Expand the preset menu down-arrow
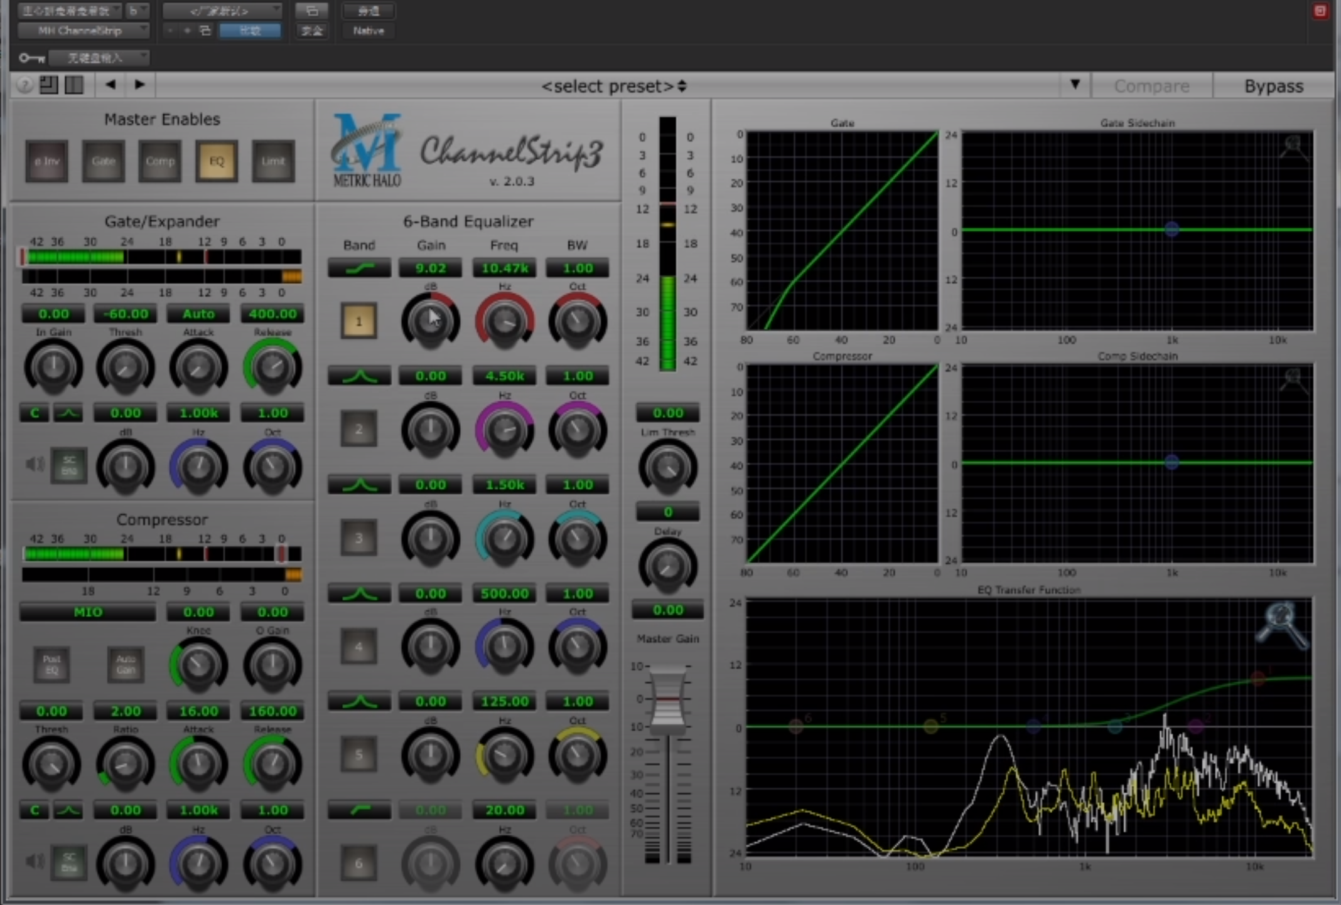Screen dimensions: 1341x905 (x=1075, y=85)
